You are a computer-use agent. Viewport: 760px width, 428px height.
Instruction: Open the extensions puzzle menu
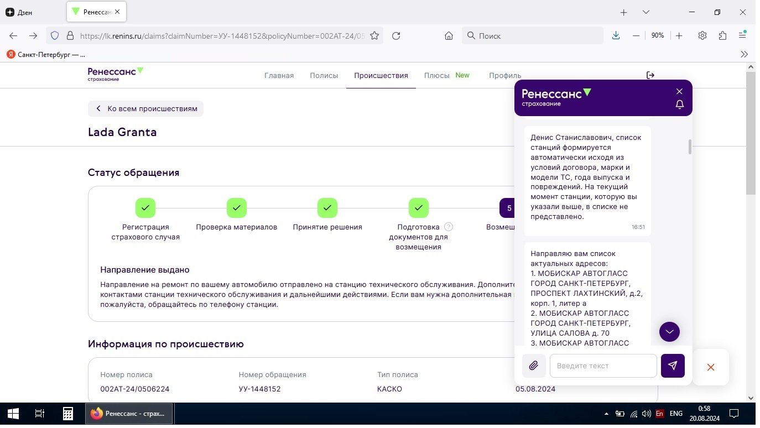point(722,35)
